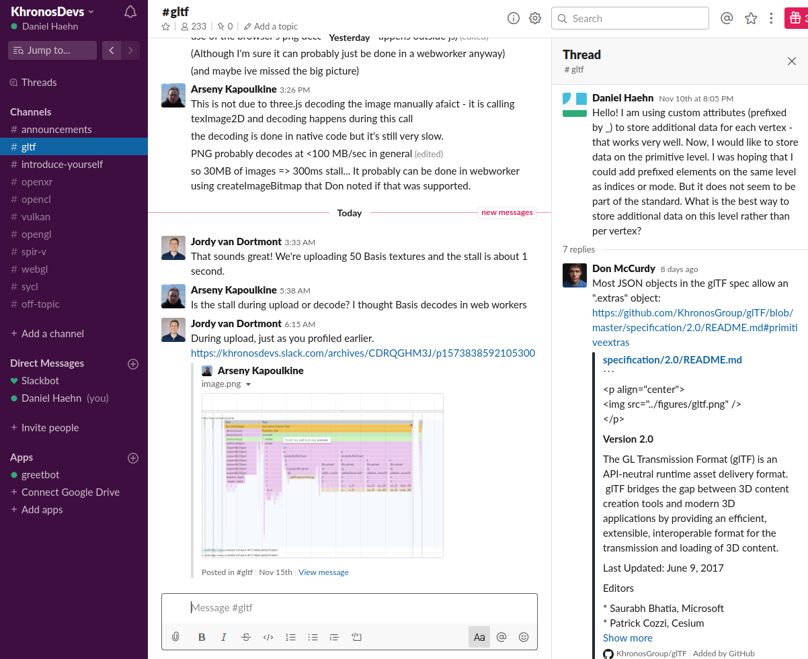
Task: Show starred items
Action: click(x=751, y=18)
